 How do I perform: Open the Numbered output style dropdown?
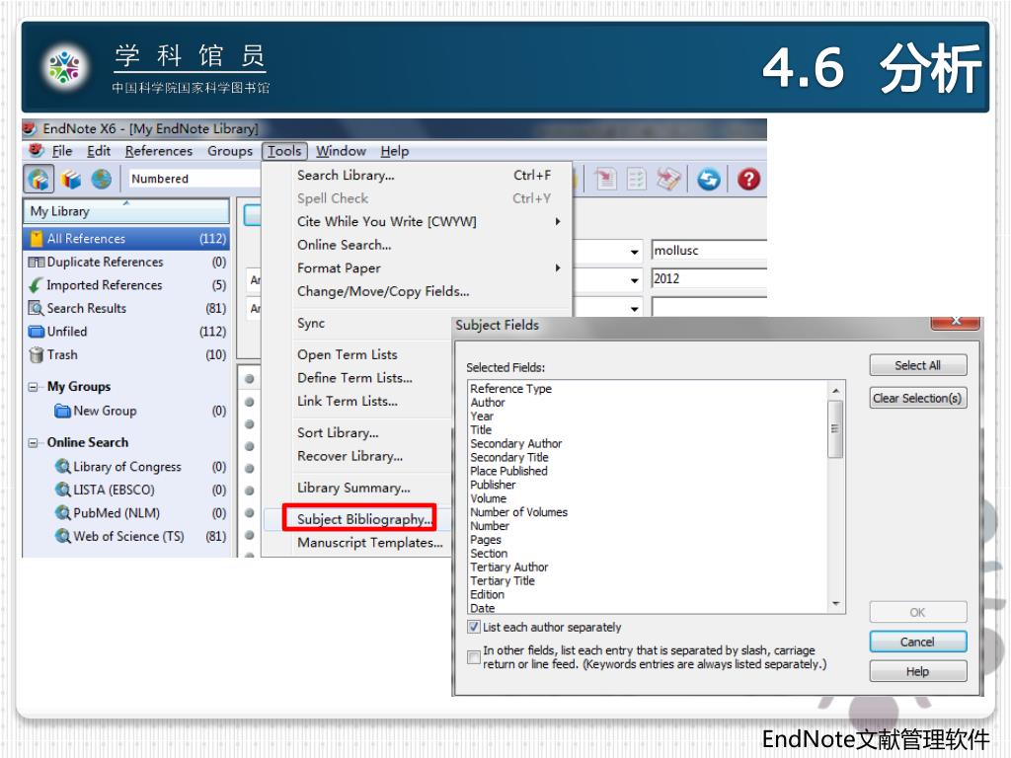(194, 179)
